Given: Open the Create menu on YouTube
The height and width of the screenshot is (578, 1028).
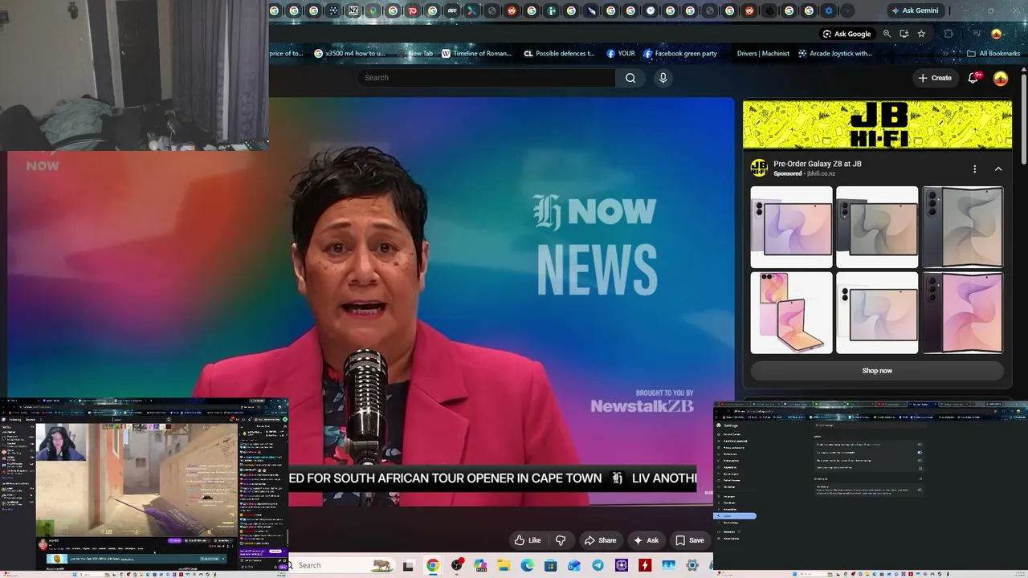Looking at the screenshot, I should [x=935, y=78].
